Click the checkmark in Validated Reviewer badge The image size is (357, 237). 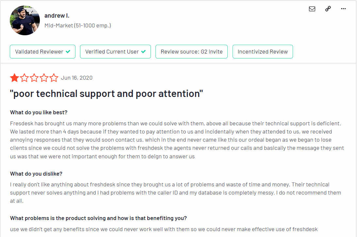click(x=68, y=52)
